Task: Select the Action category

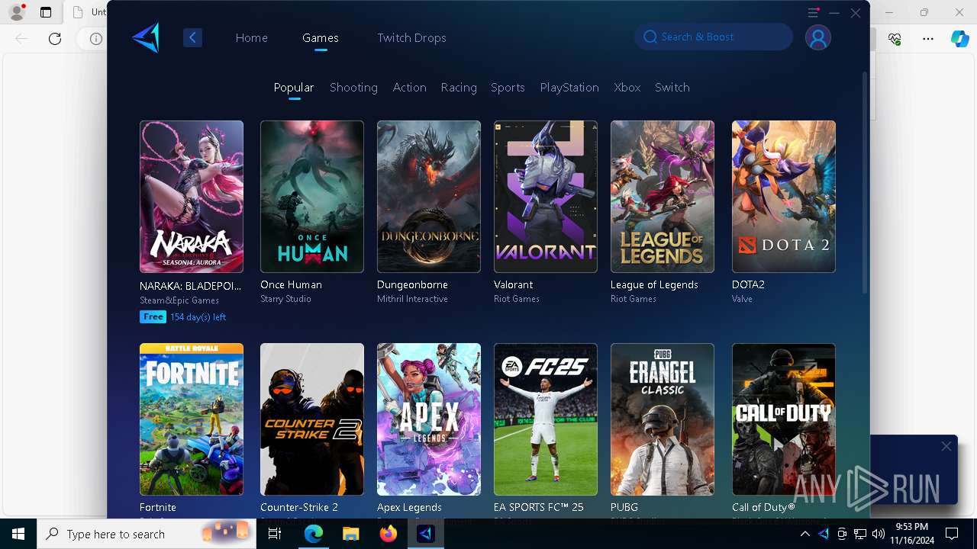Action: click(x=409, y=88)
